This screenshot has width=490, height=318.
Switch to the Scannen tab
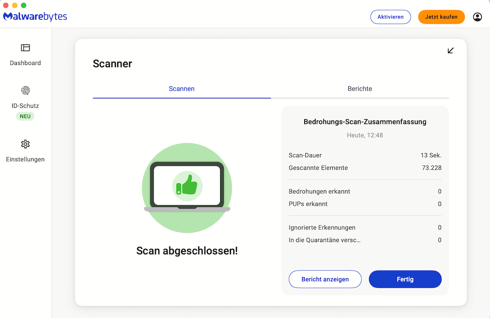[x=182, y=89]
